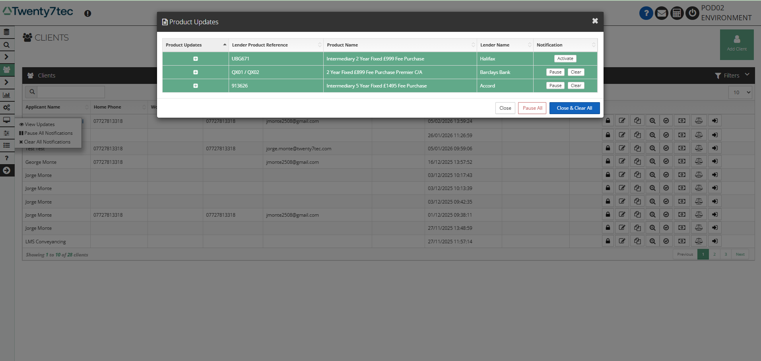Open the envelope messages icon in header
Image resolution: width=761 pixels, height=361 pixels.
(x=662, y=13)
